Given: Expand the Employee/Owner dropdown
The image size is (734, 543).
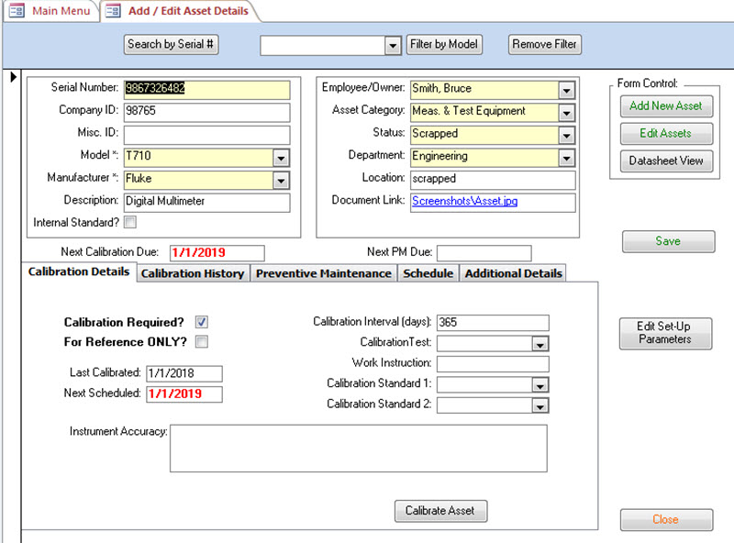Looking at the screenshot, I should tap(566, 90).
